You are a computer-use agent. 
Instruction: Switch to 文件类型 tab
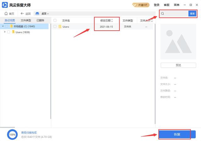[26, 20]
